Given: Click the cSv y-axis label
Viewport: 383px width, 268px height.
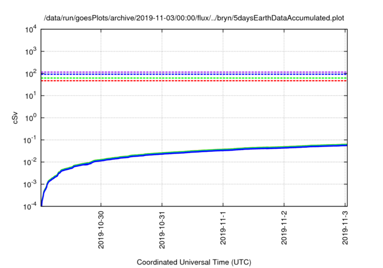Looking at the screenshot, I should coord(15,118).
